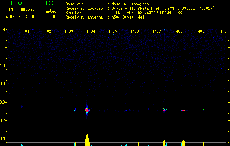This screenshot has width=230, height=146.
Task: Click time tick 1410
Action: click(222, 31)
